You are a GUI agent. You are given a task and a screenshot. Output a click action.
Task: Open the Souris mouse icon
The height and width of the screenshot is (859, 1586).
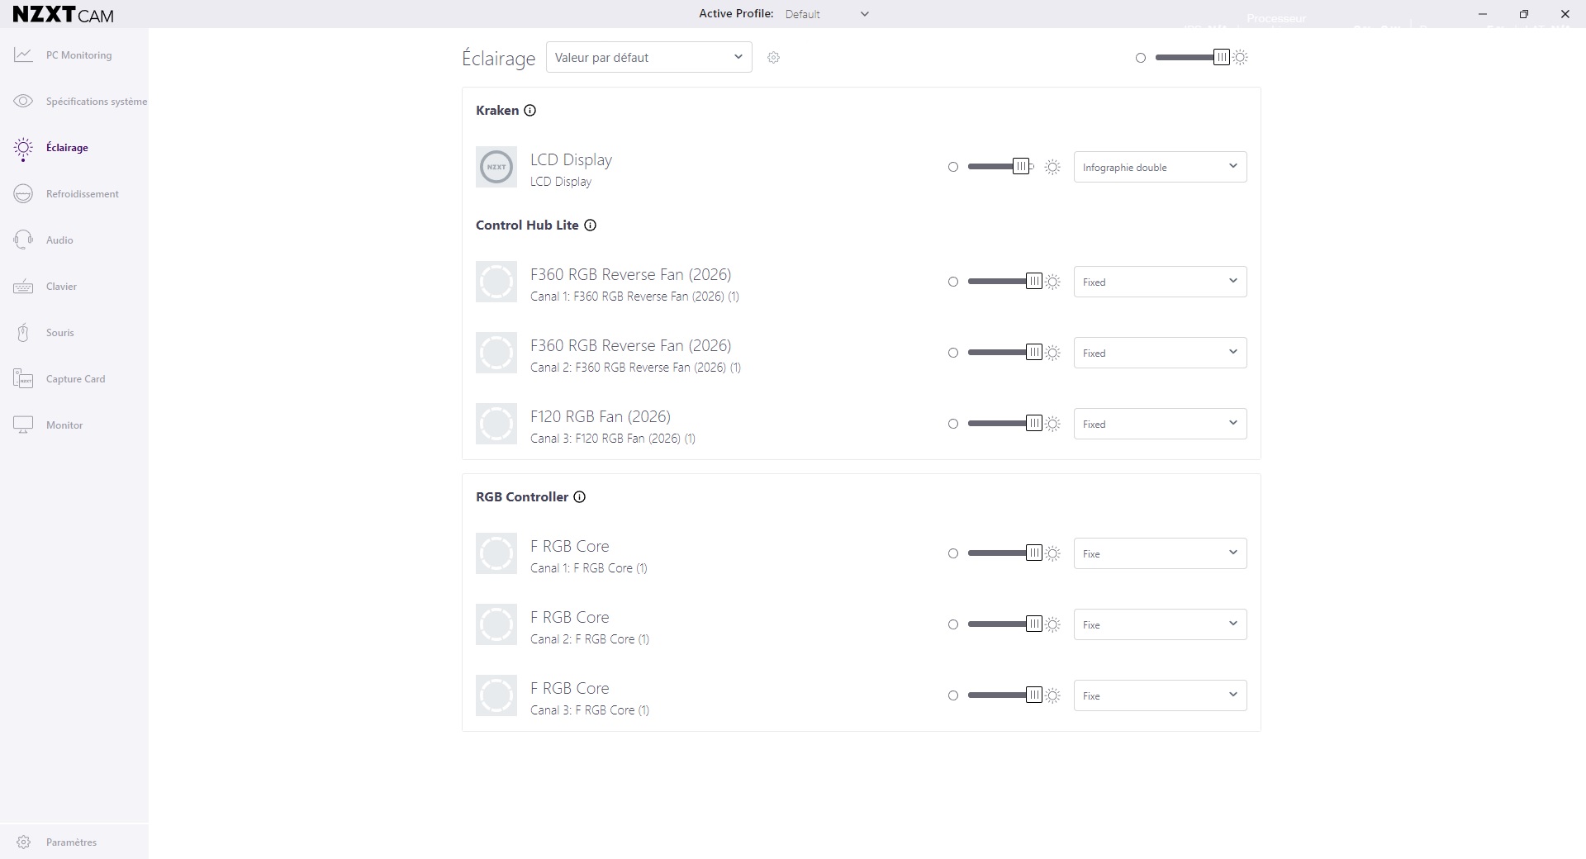tap(23, 333)
